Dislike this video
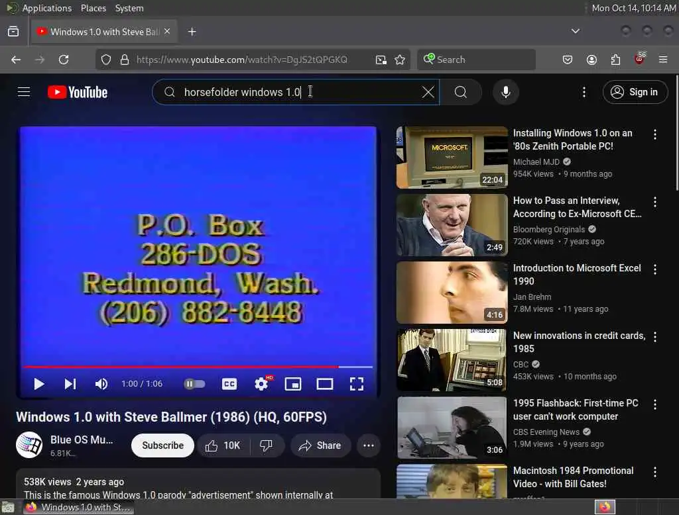The image size is (679, 515). click(267, 445)
